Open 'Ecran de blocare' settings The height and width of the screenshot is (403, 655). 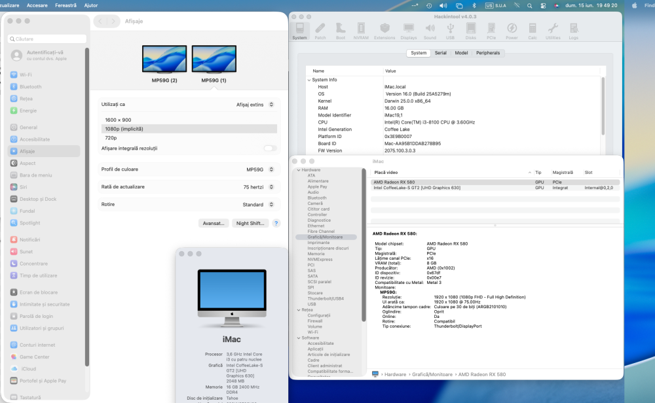(x=44, y=292)
